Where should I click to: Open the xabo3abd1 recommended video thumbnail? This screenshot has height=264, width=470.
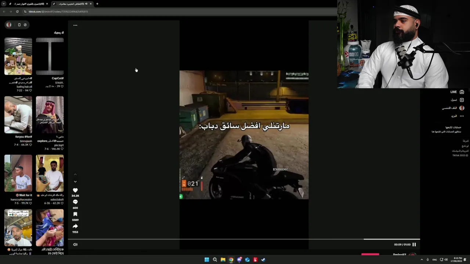tap(50, 173)
